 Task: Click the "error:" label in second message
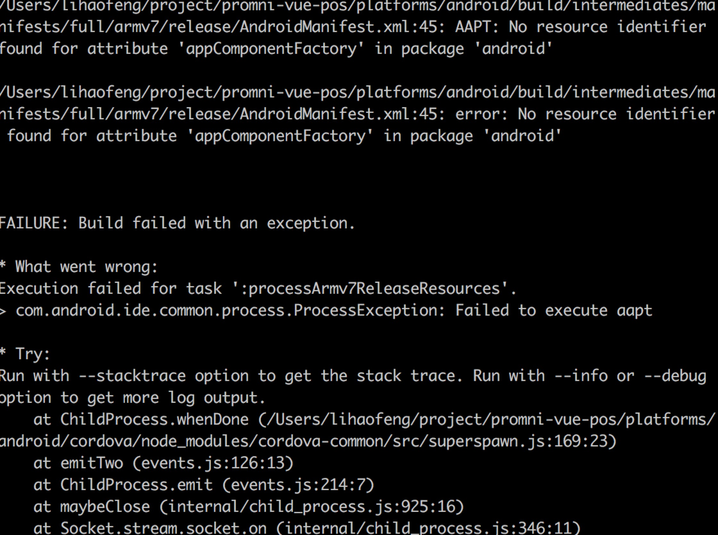[x=481, y=114]
